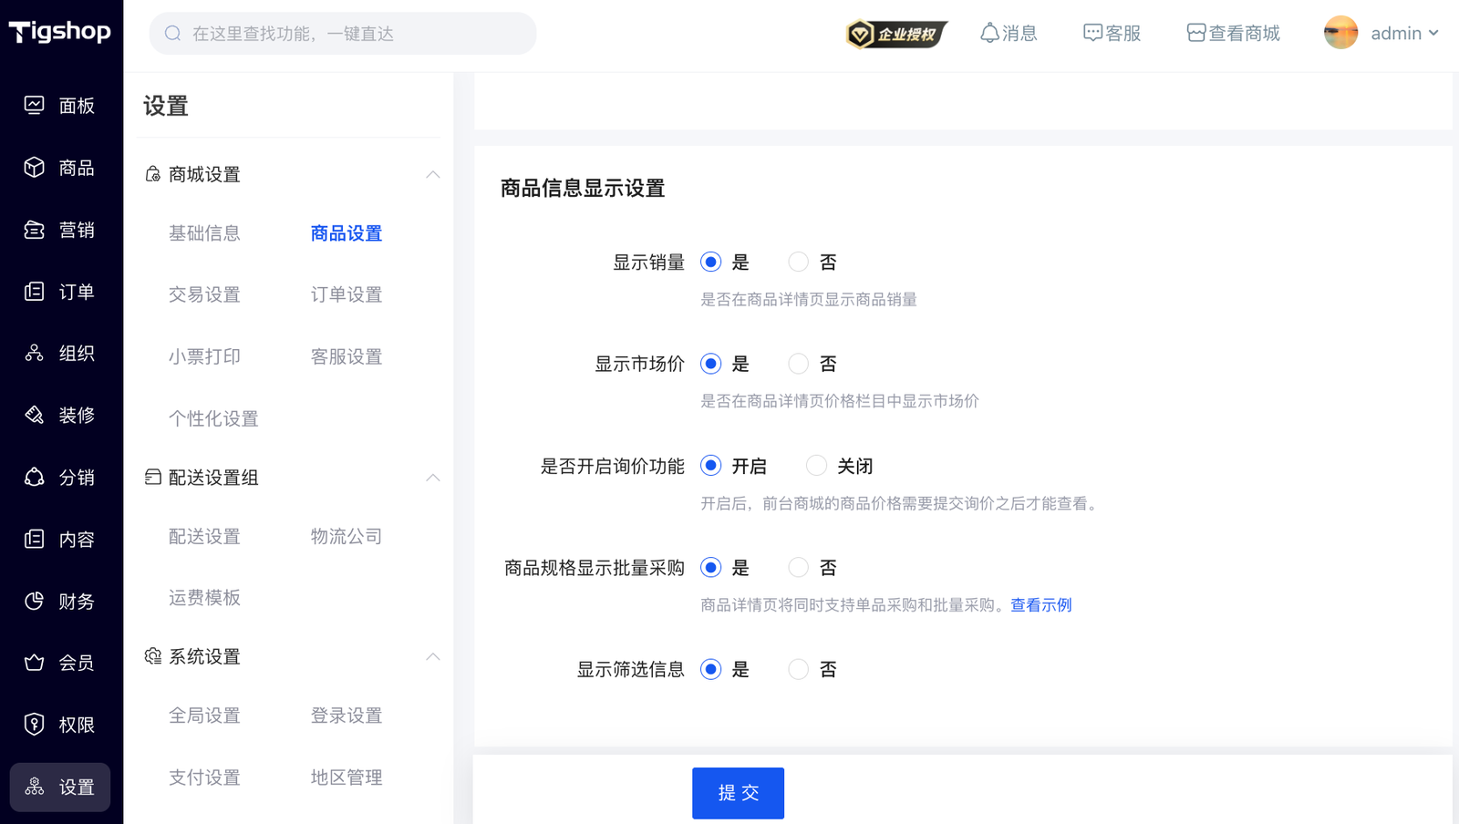Select 关闭 for 是否开启询价功能
Viewport: 1459px width, 824px height.
[816, 466]
